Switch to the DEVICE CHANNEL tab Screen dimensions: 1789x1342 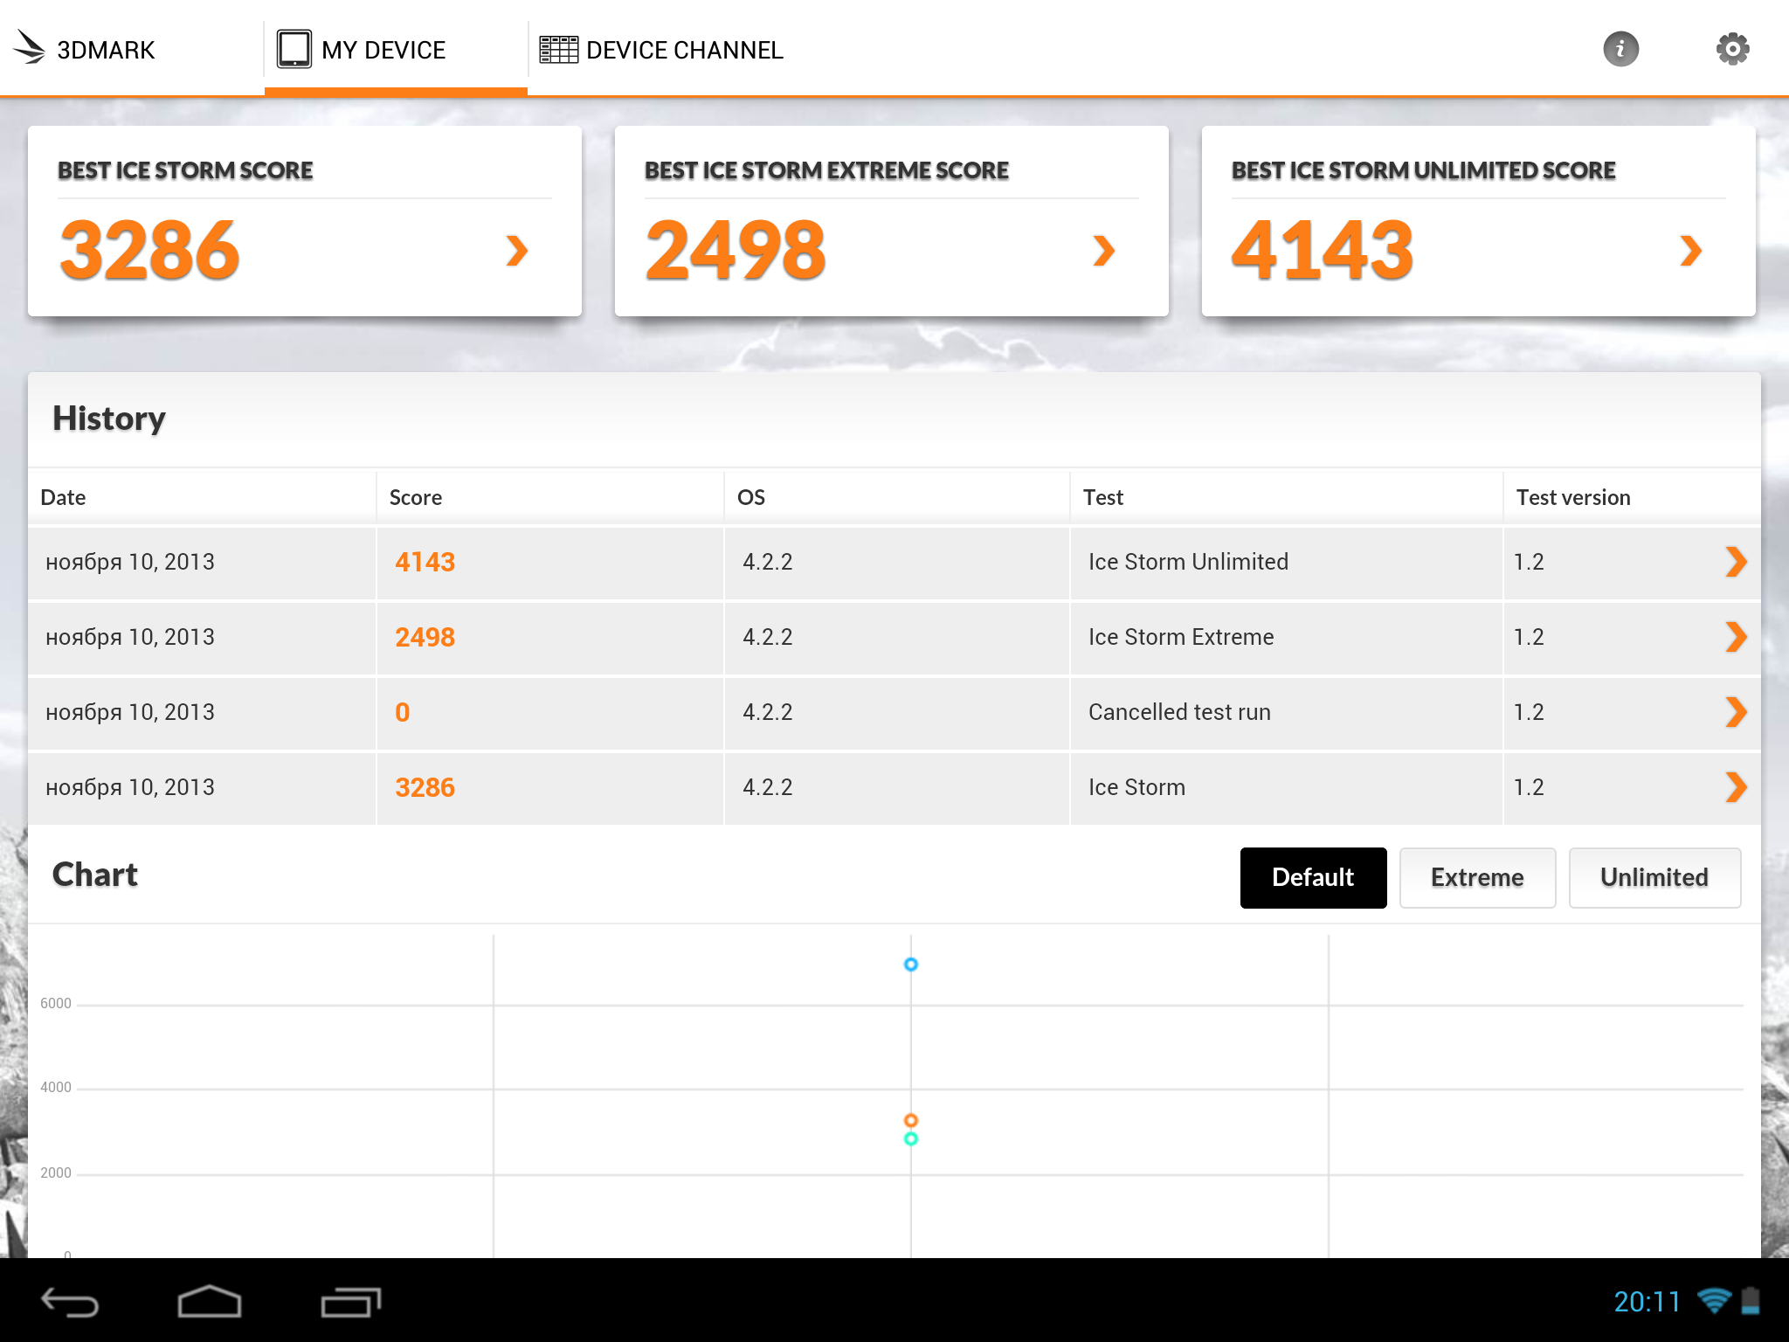(x=661, y=50)
